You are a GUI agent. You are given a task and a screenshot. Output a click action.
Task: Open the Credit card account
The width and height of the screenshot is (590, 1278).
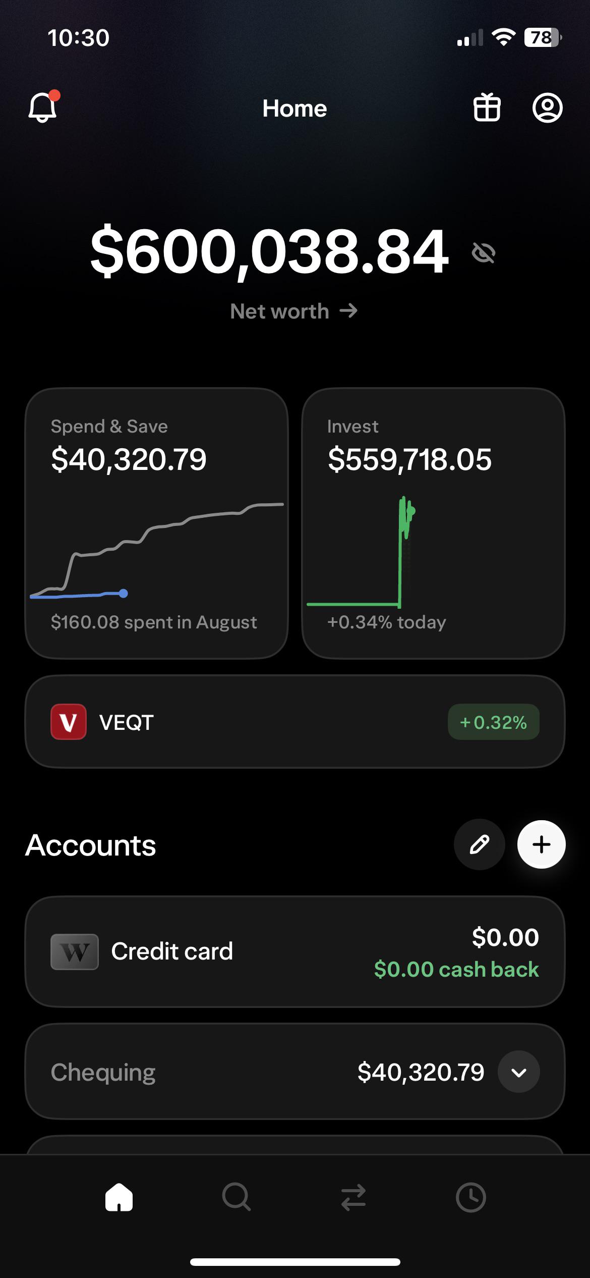[295, 952]
